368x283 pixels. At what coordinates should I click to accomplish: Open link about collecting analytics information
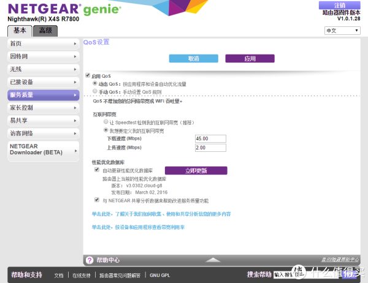click(x=161, y=214)
